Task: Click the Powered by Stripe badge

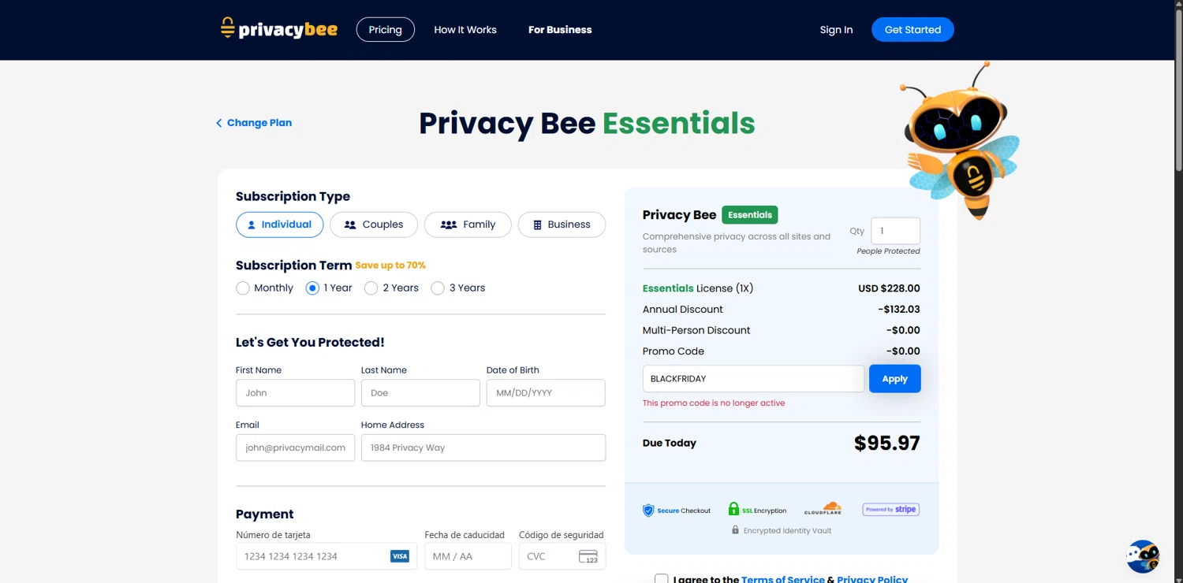Action: tap(890, 510)
